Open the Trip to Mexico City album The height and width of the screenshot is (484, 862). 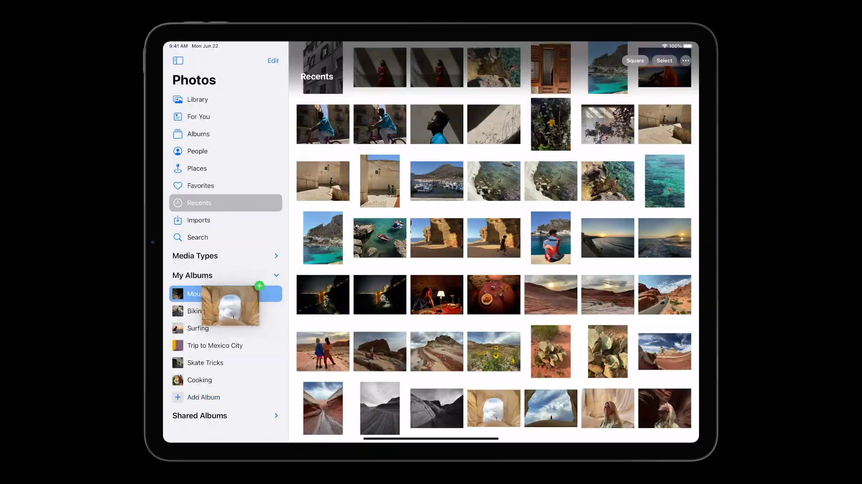[215, 345]
